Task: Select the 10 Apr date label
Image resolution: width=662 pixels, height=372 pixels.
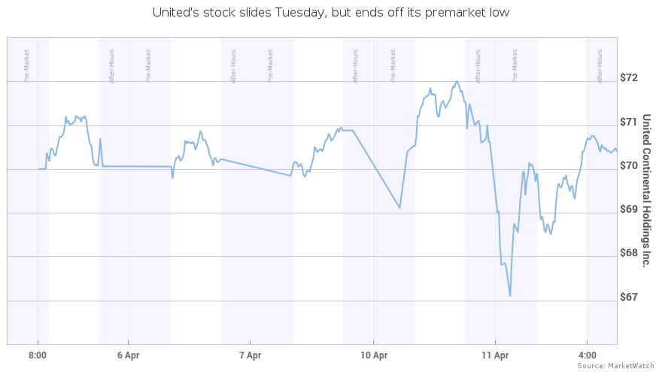Action: [374, 355]
